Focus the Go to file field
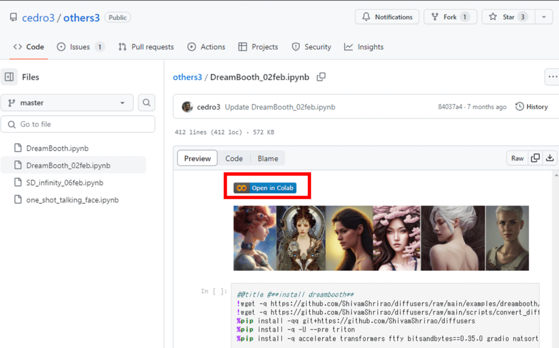This screenshot has height=348, width=559. 78,124
